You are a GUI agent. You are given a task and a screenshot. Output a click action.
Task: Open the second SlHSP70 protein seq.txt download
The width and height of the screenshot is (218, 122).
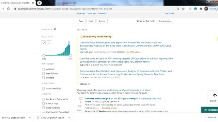tap(53, 118)
